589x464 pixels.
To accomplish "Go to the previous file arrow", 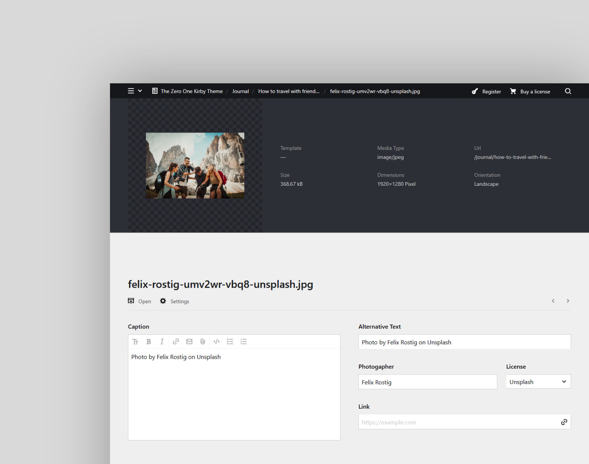I will click(553, 301).
